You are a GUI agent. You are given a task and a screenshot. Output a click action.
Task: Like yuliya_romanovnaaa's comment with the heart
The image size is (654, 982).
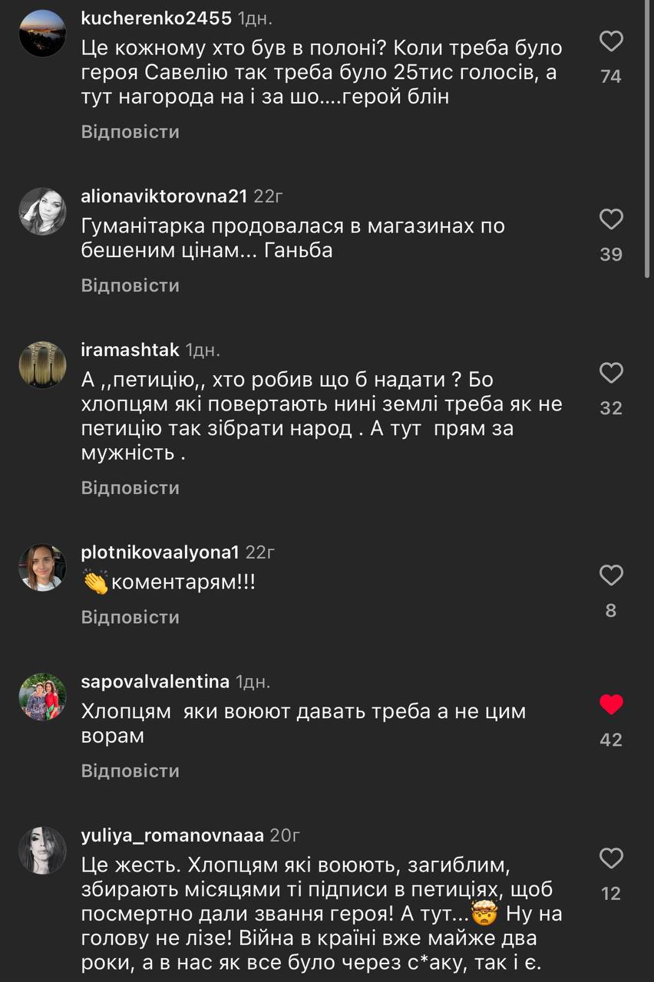[x=611, y=858]
